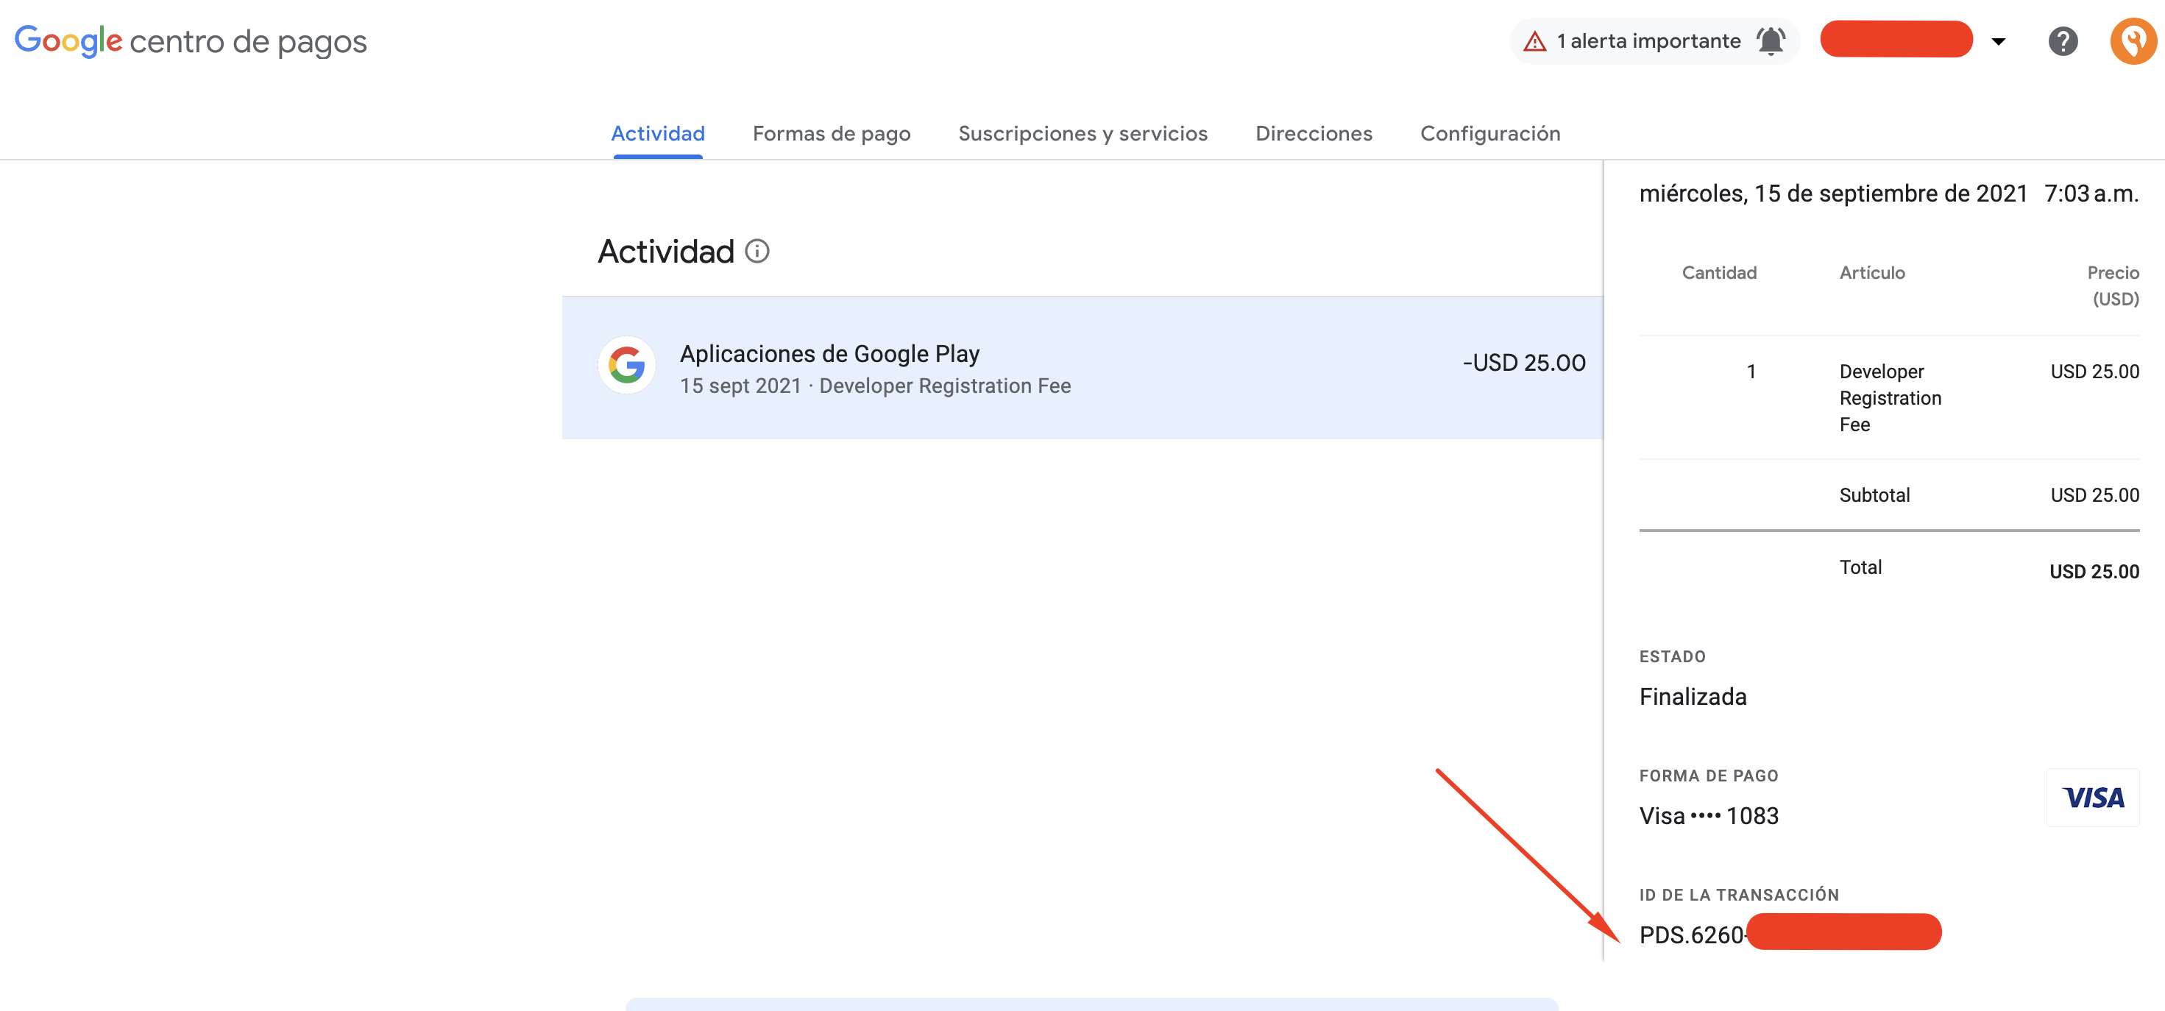
Task: Click the quantity value 1
Action: [x=1751, y=372]
